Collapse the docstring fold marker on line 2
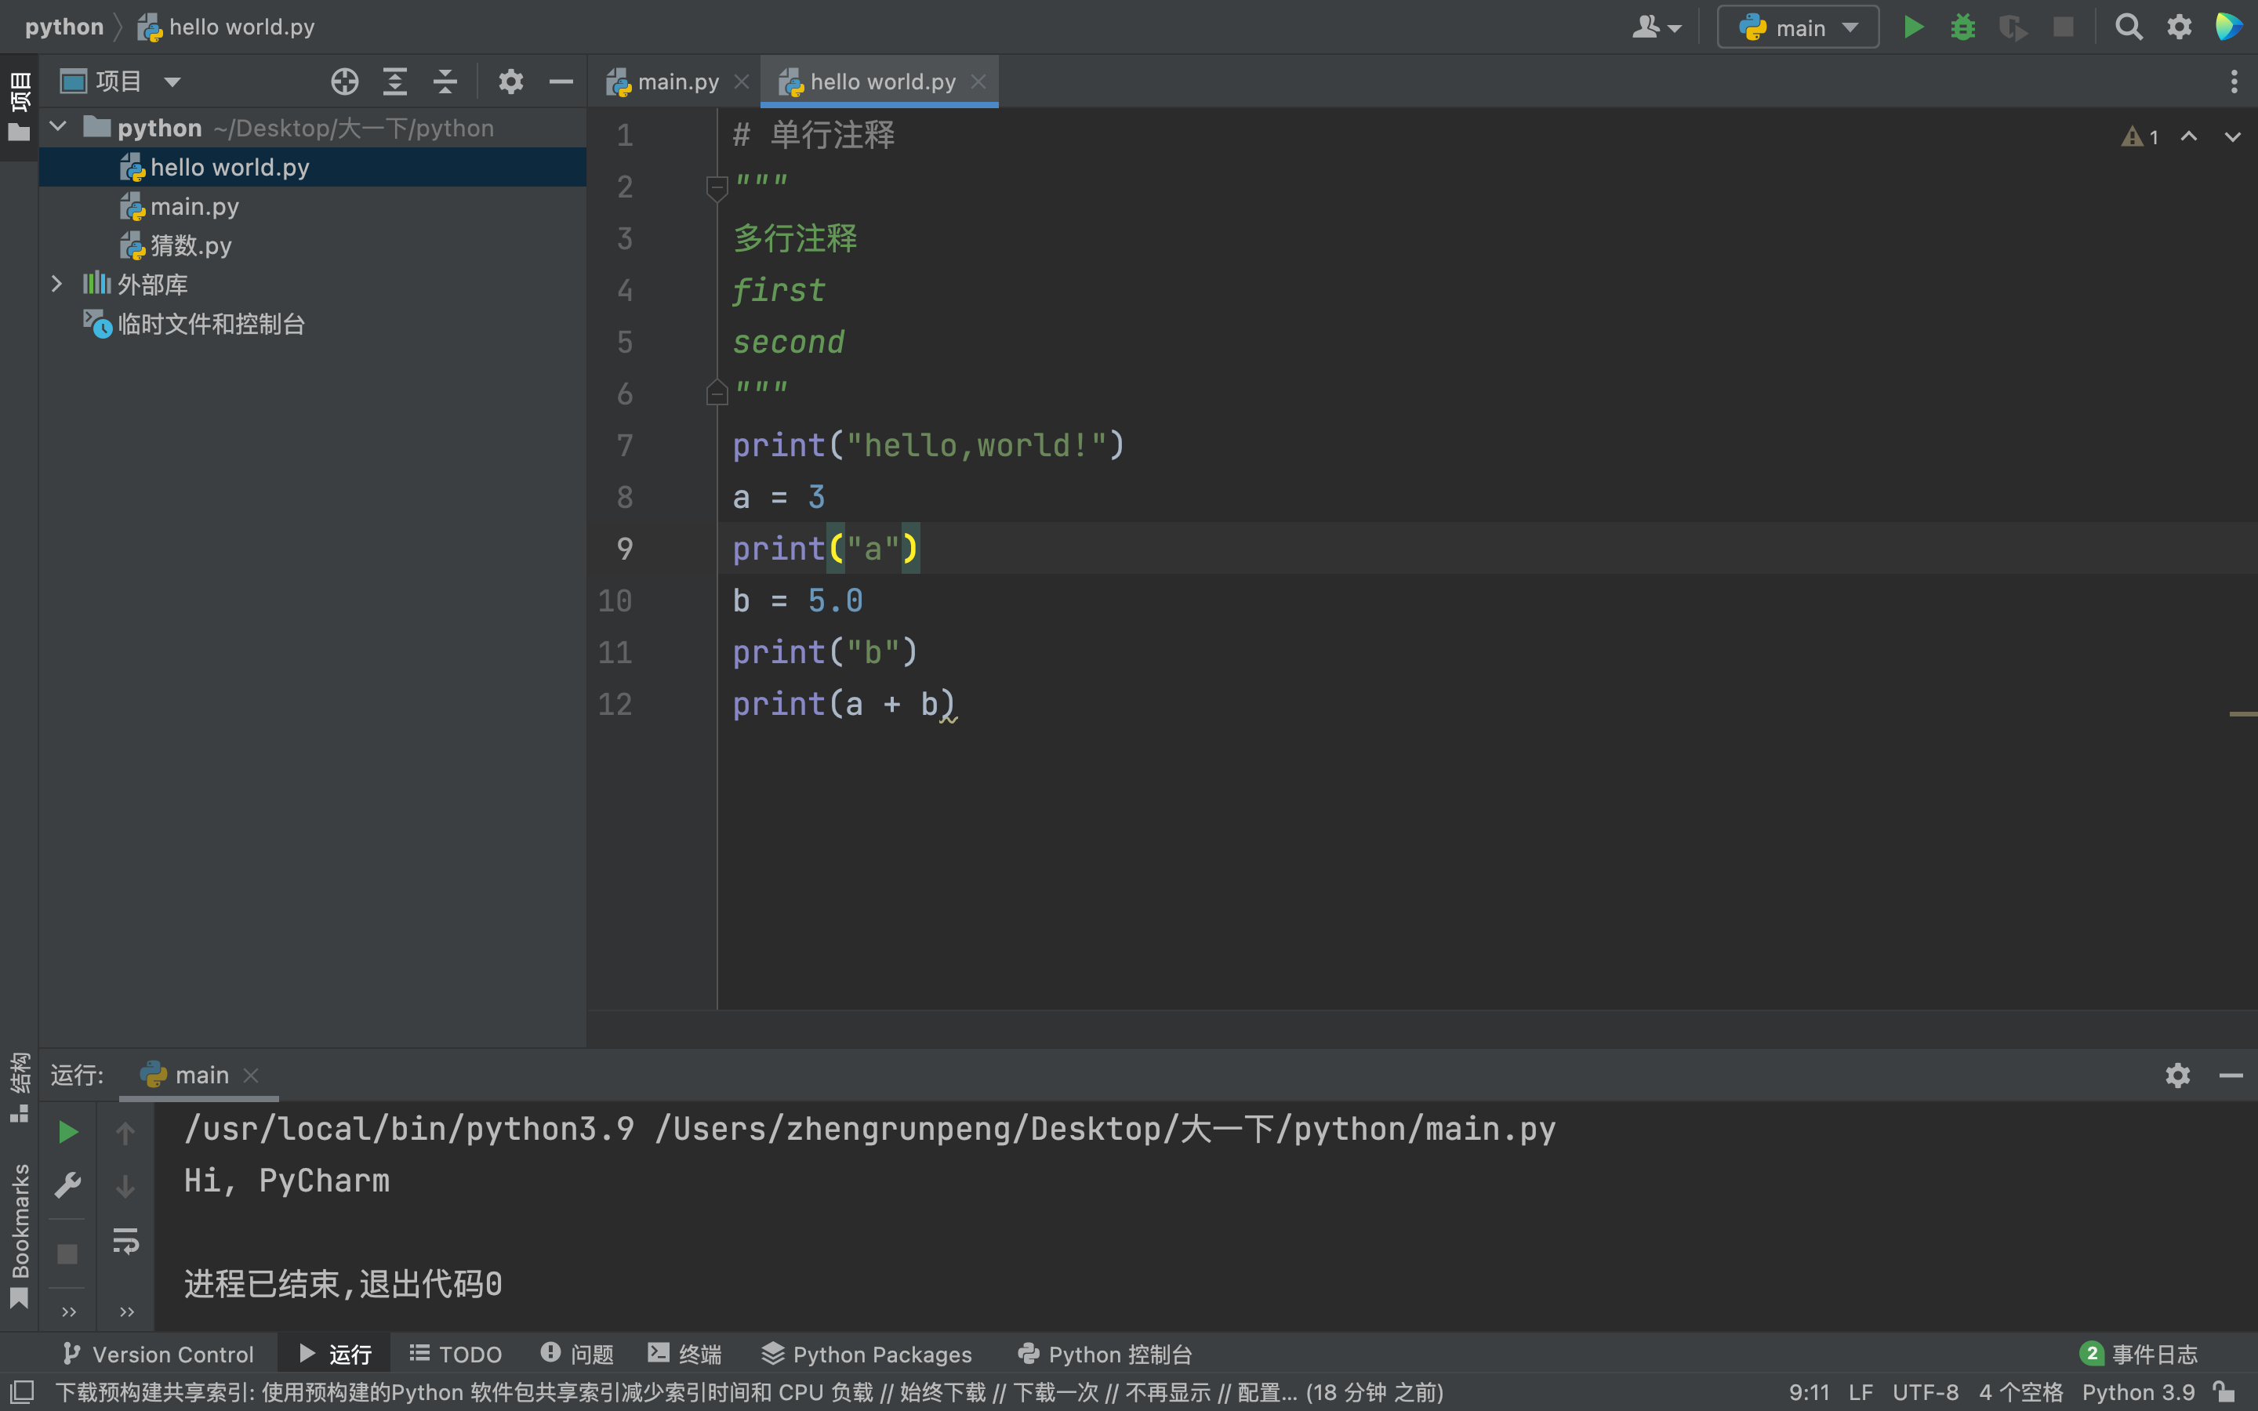 [x=717, y=187]
